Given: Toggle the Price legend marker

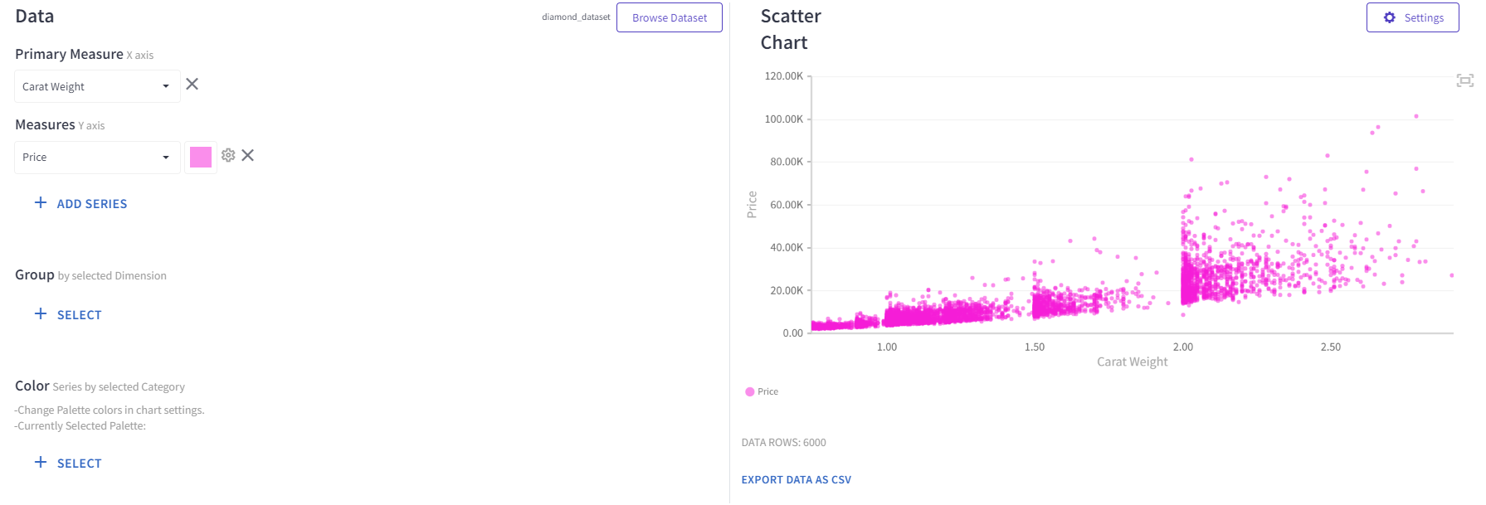Looking at the screenshot, I should 750,392.
